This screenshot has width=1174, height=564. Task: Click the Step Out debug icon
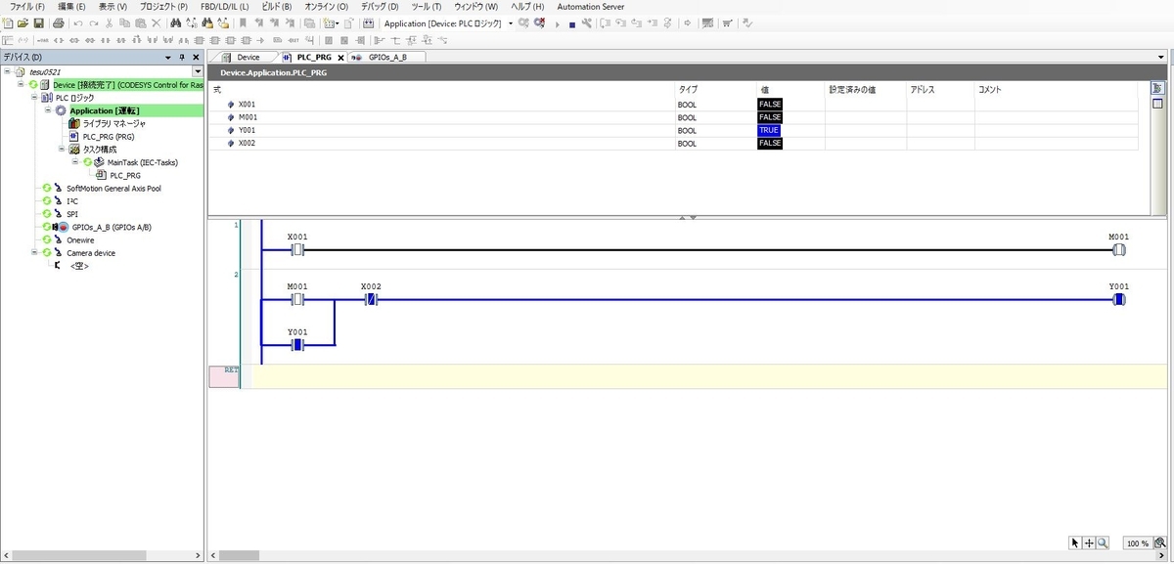pos(637,22)
